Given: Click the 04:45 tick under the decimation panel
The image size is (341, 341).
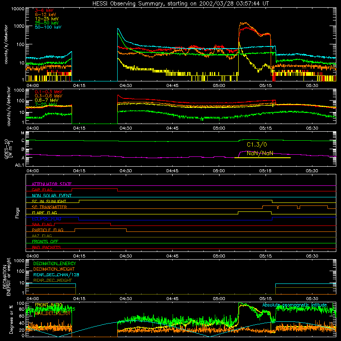Looking at the screenshot, I should pos(172,299).
